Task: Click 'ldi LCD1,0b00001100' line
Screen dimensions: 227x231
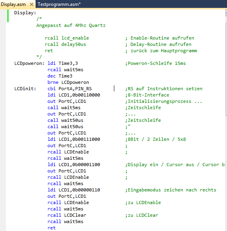Action: [74, 165]
